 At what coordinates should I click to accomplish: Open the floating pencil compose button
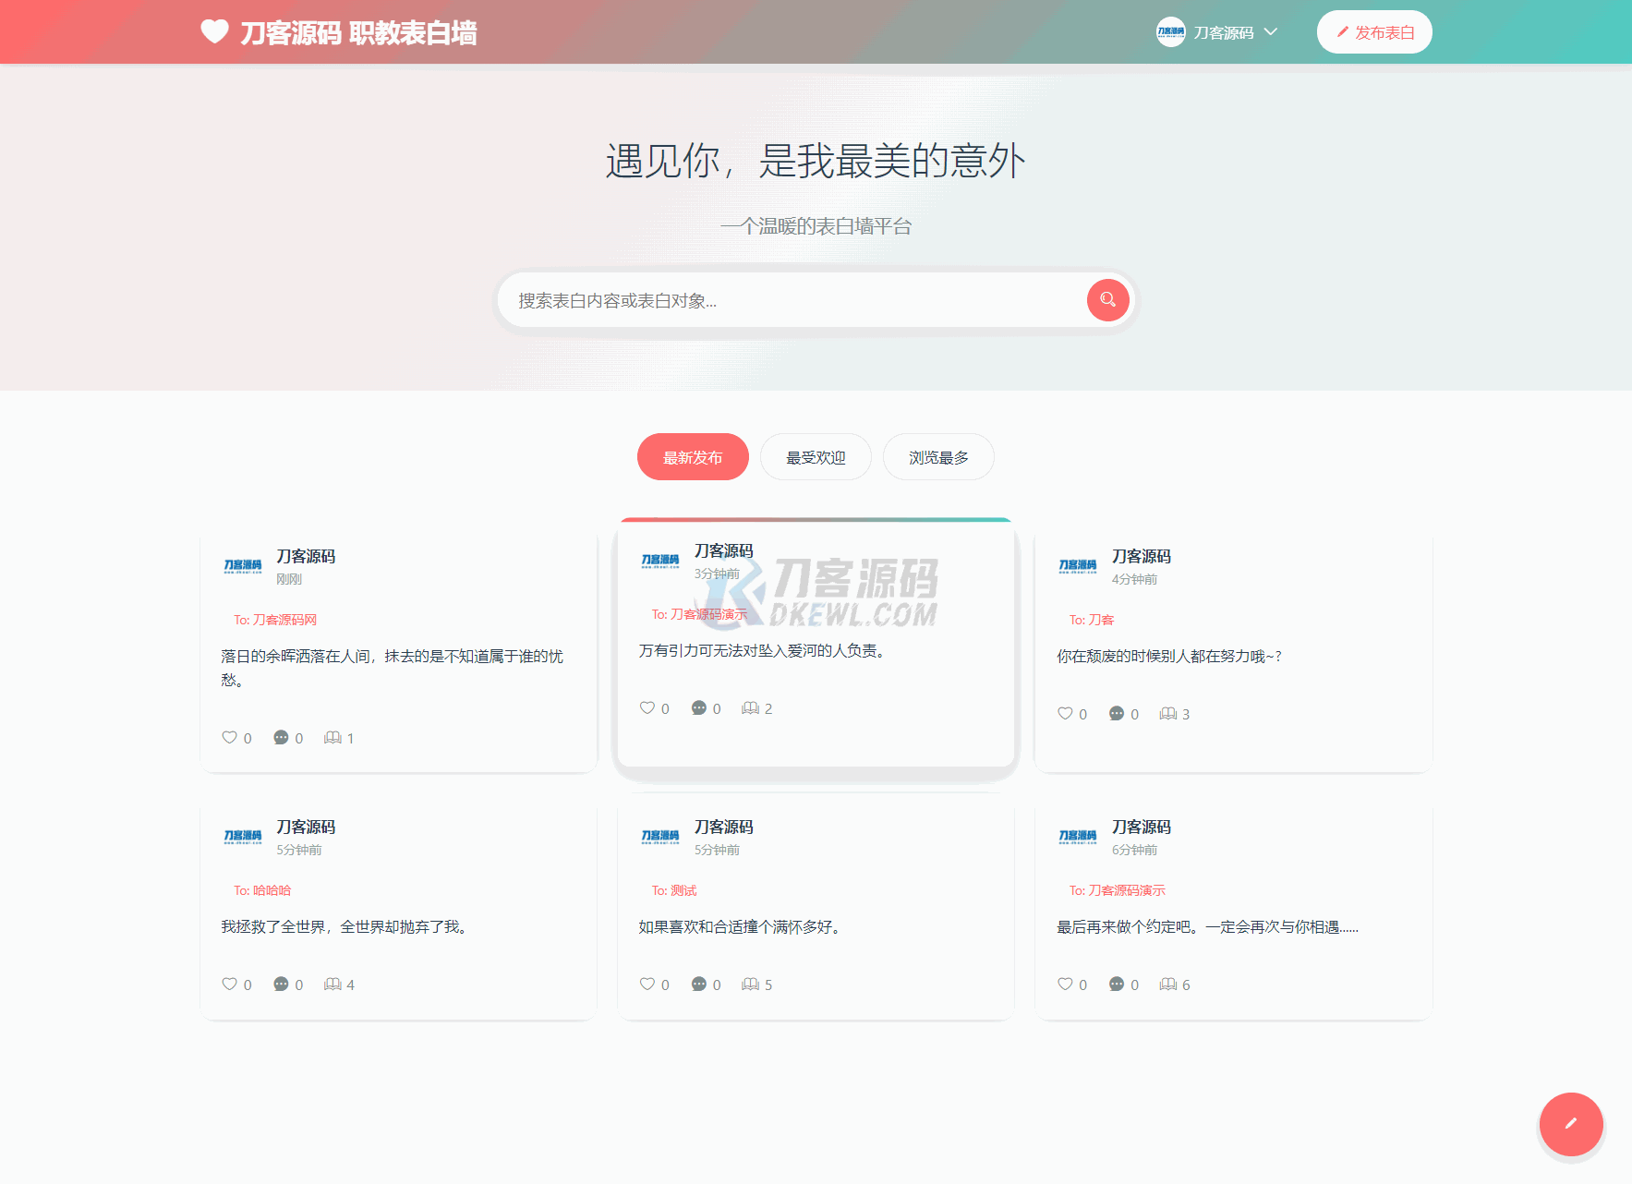point(1570,1124)
